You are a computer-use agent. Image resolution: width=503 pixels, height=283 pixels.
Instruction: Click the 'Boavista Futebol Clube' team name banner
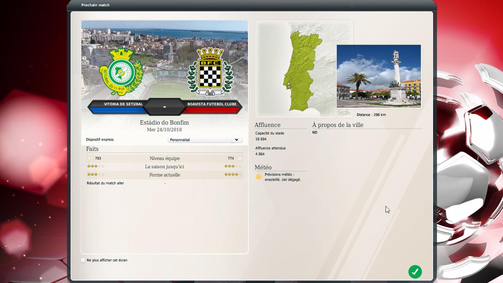pyautogui.click(x=212, y=104)
